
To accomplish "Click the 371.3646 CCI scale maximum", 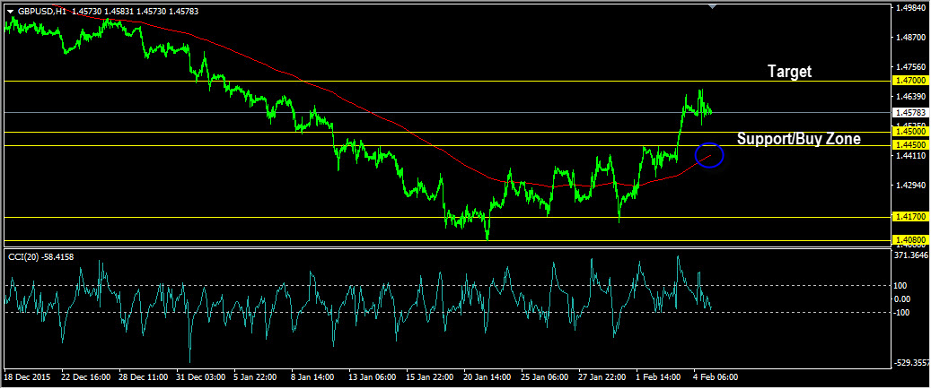I will [x=911, y=255].
